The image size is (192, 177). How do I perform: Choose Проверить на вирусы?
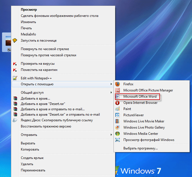38,64
